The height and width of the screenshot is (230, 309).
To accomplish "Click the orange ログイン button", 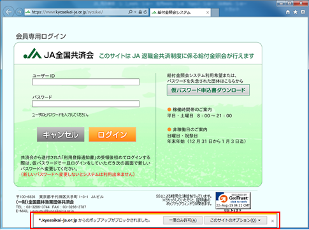I will [112, 134].
